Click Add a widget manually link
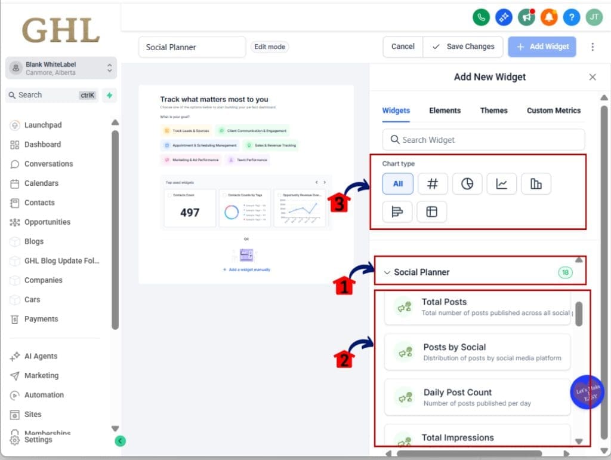This screenshot has width=611, height=460. (246, 269)
